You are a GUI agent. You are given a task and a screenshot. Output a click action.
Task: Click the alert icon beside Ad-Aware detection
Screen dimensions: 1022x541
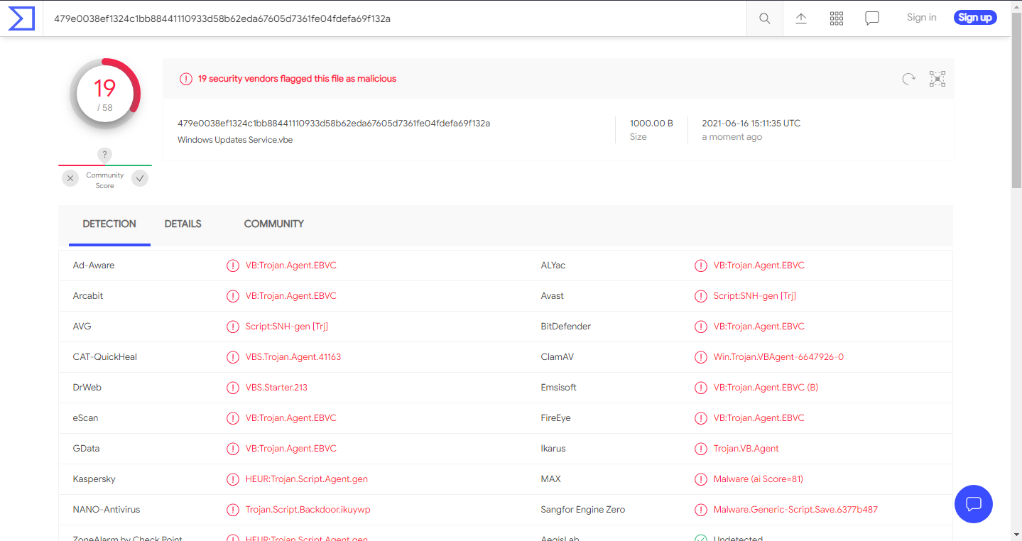point(232,266)
